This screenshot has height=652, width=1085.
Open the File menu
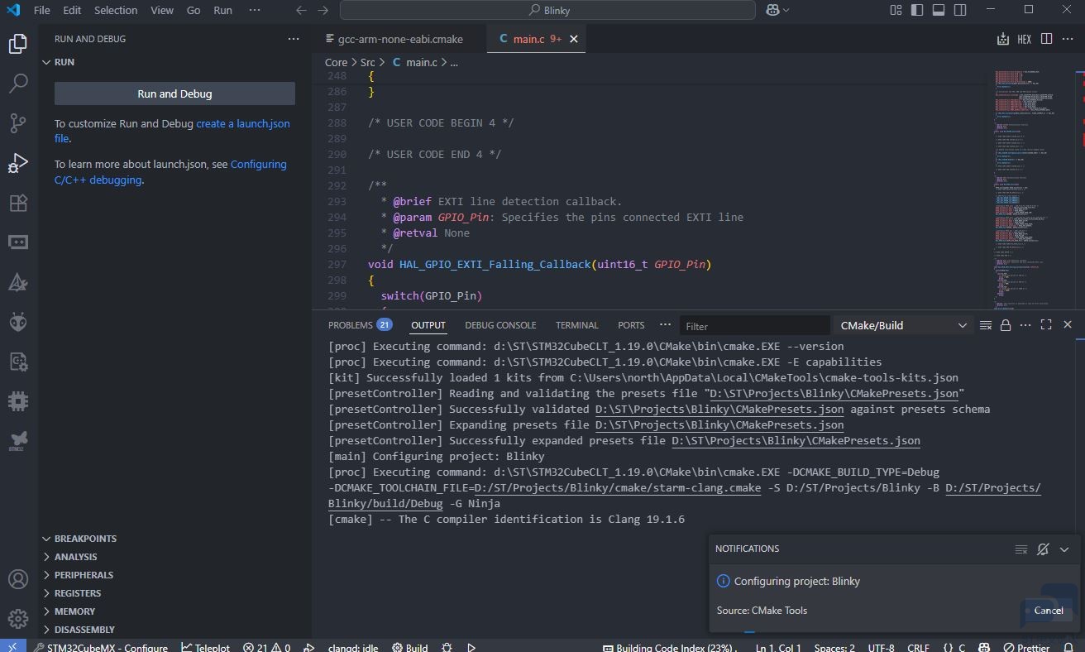coord(41,10)
